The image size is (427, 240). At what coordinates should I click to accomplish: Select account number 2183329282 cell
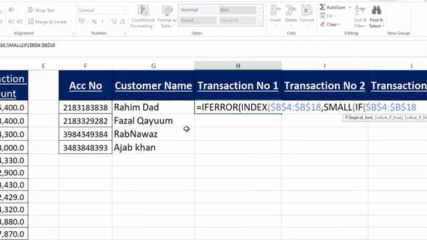(85, 121)
